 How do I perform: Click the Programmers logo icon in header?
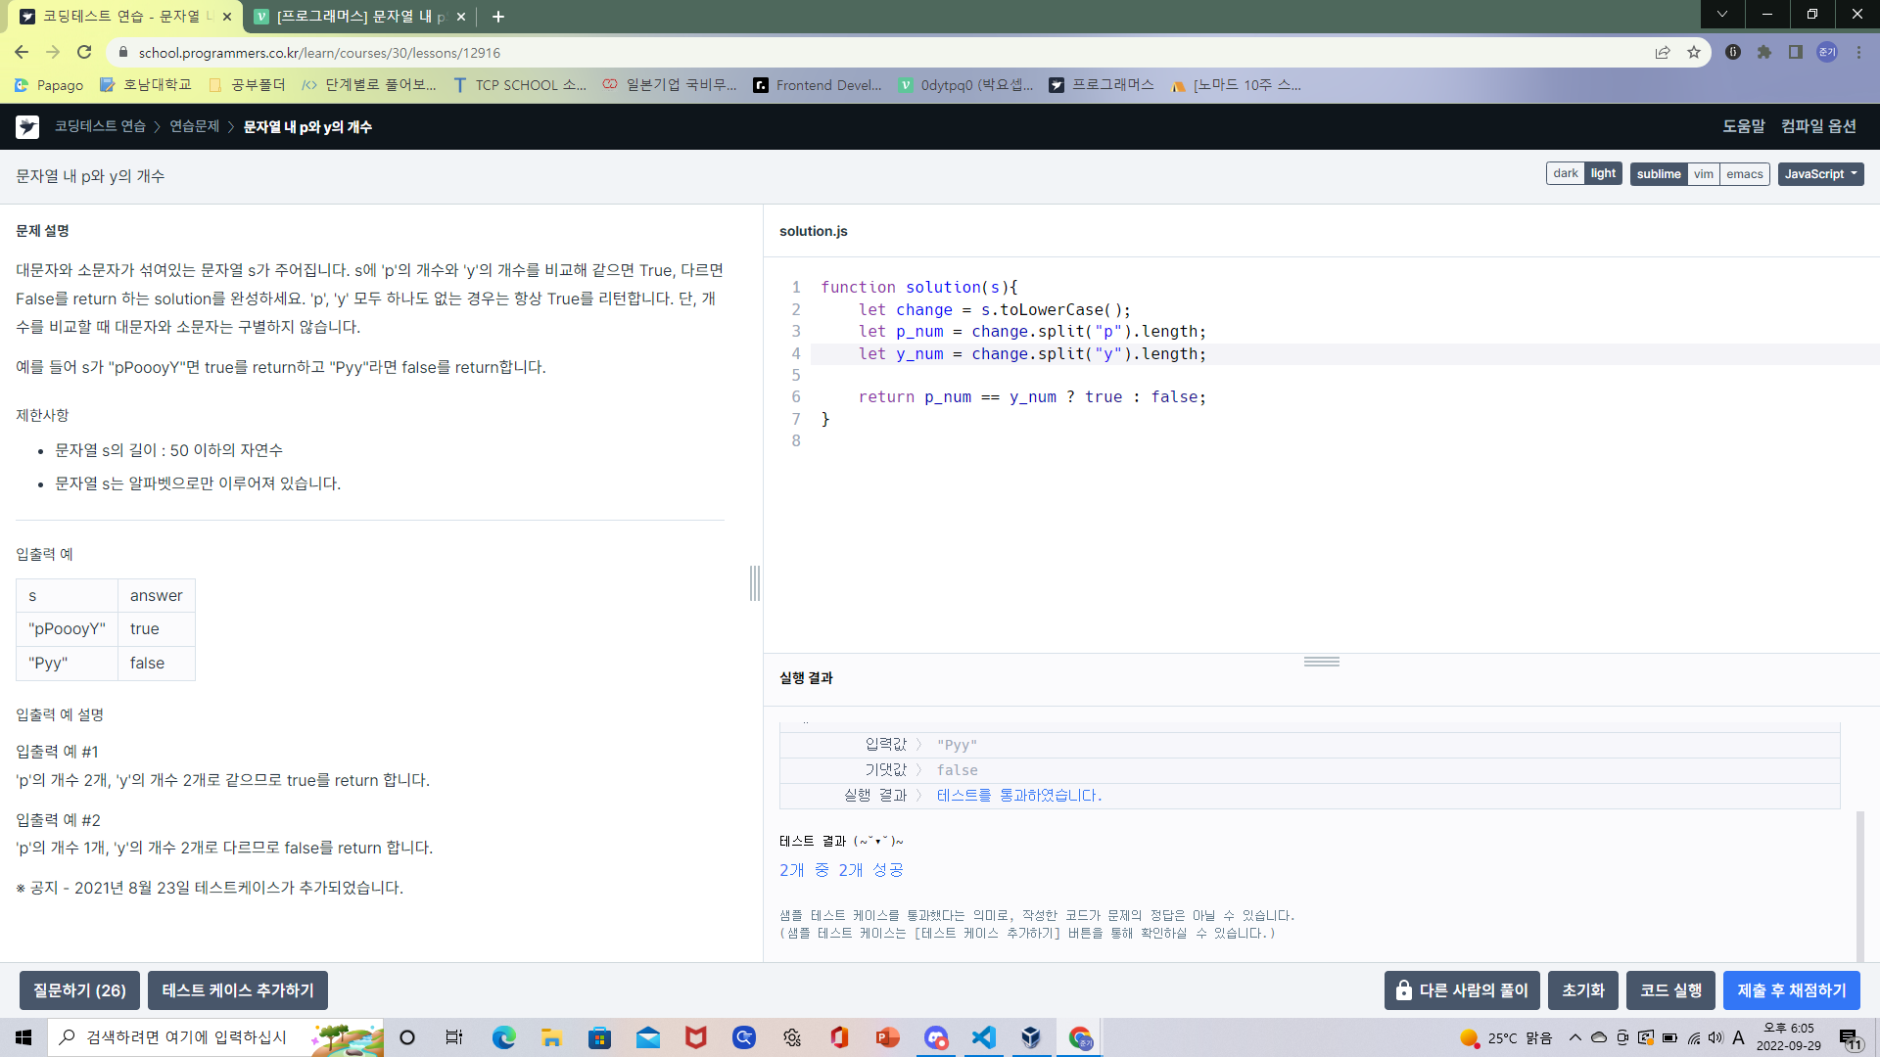27,126
